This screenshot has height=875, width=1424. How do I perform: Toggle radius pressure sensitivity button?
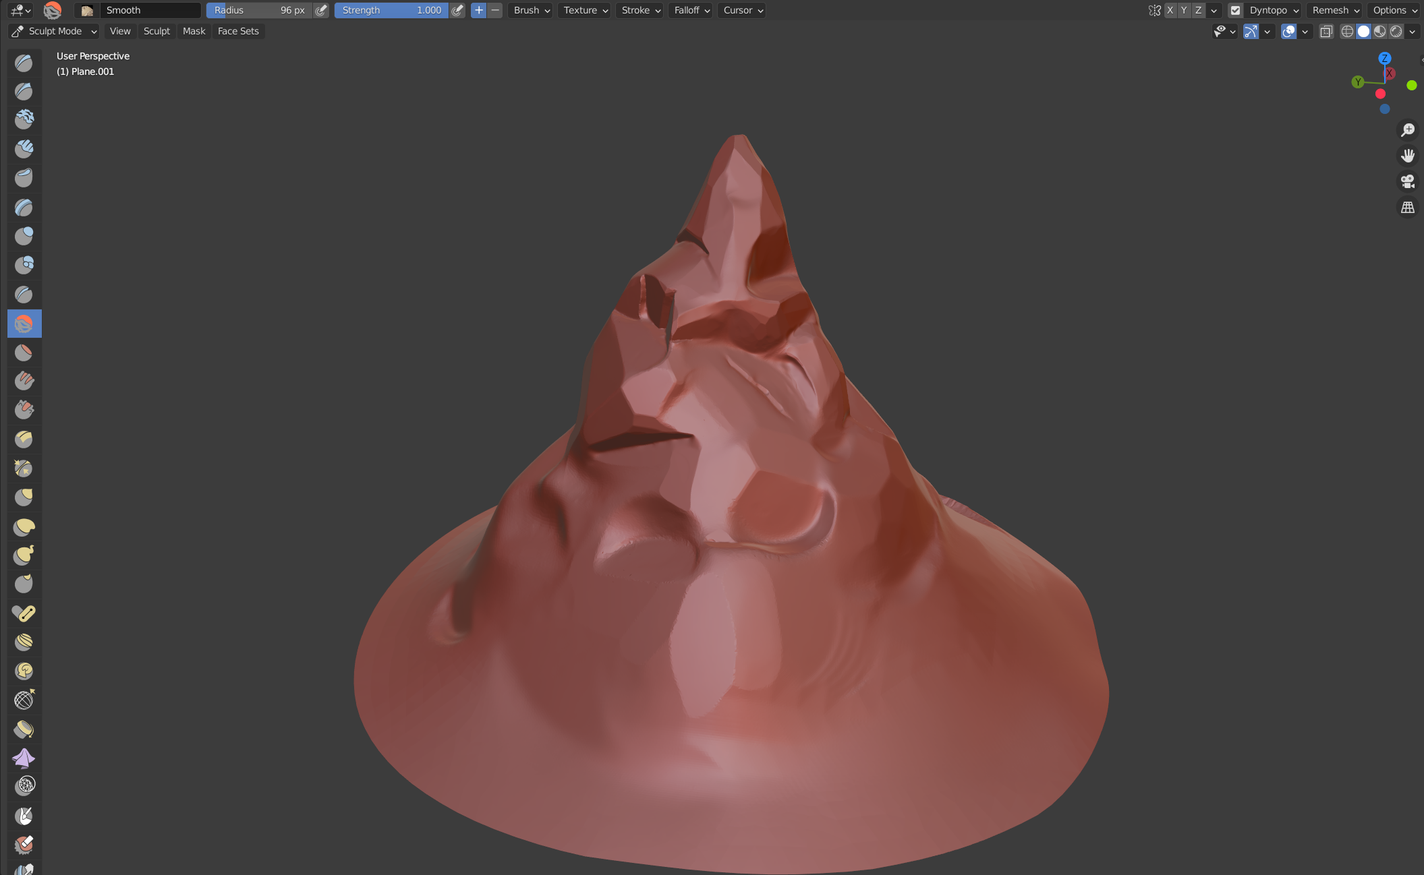point(321,10)
